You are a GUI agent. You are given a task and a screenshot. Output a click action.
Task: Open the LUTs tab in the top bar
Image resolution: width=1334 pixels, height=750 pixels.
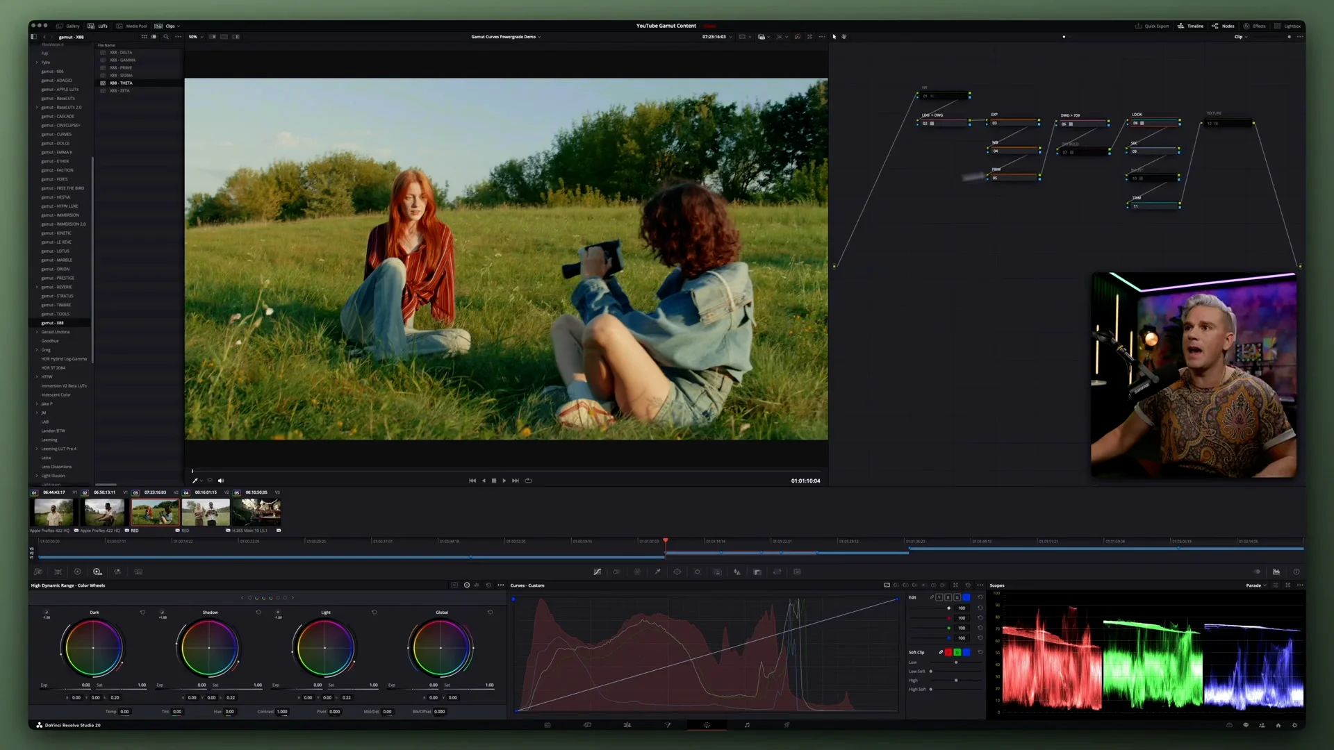click(x=98, y=26)
